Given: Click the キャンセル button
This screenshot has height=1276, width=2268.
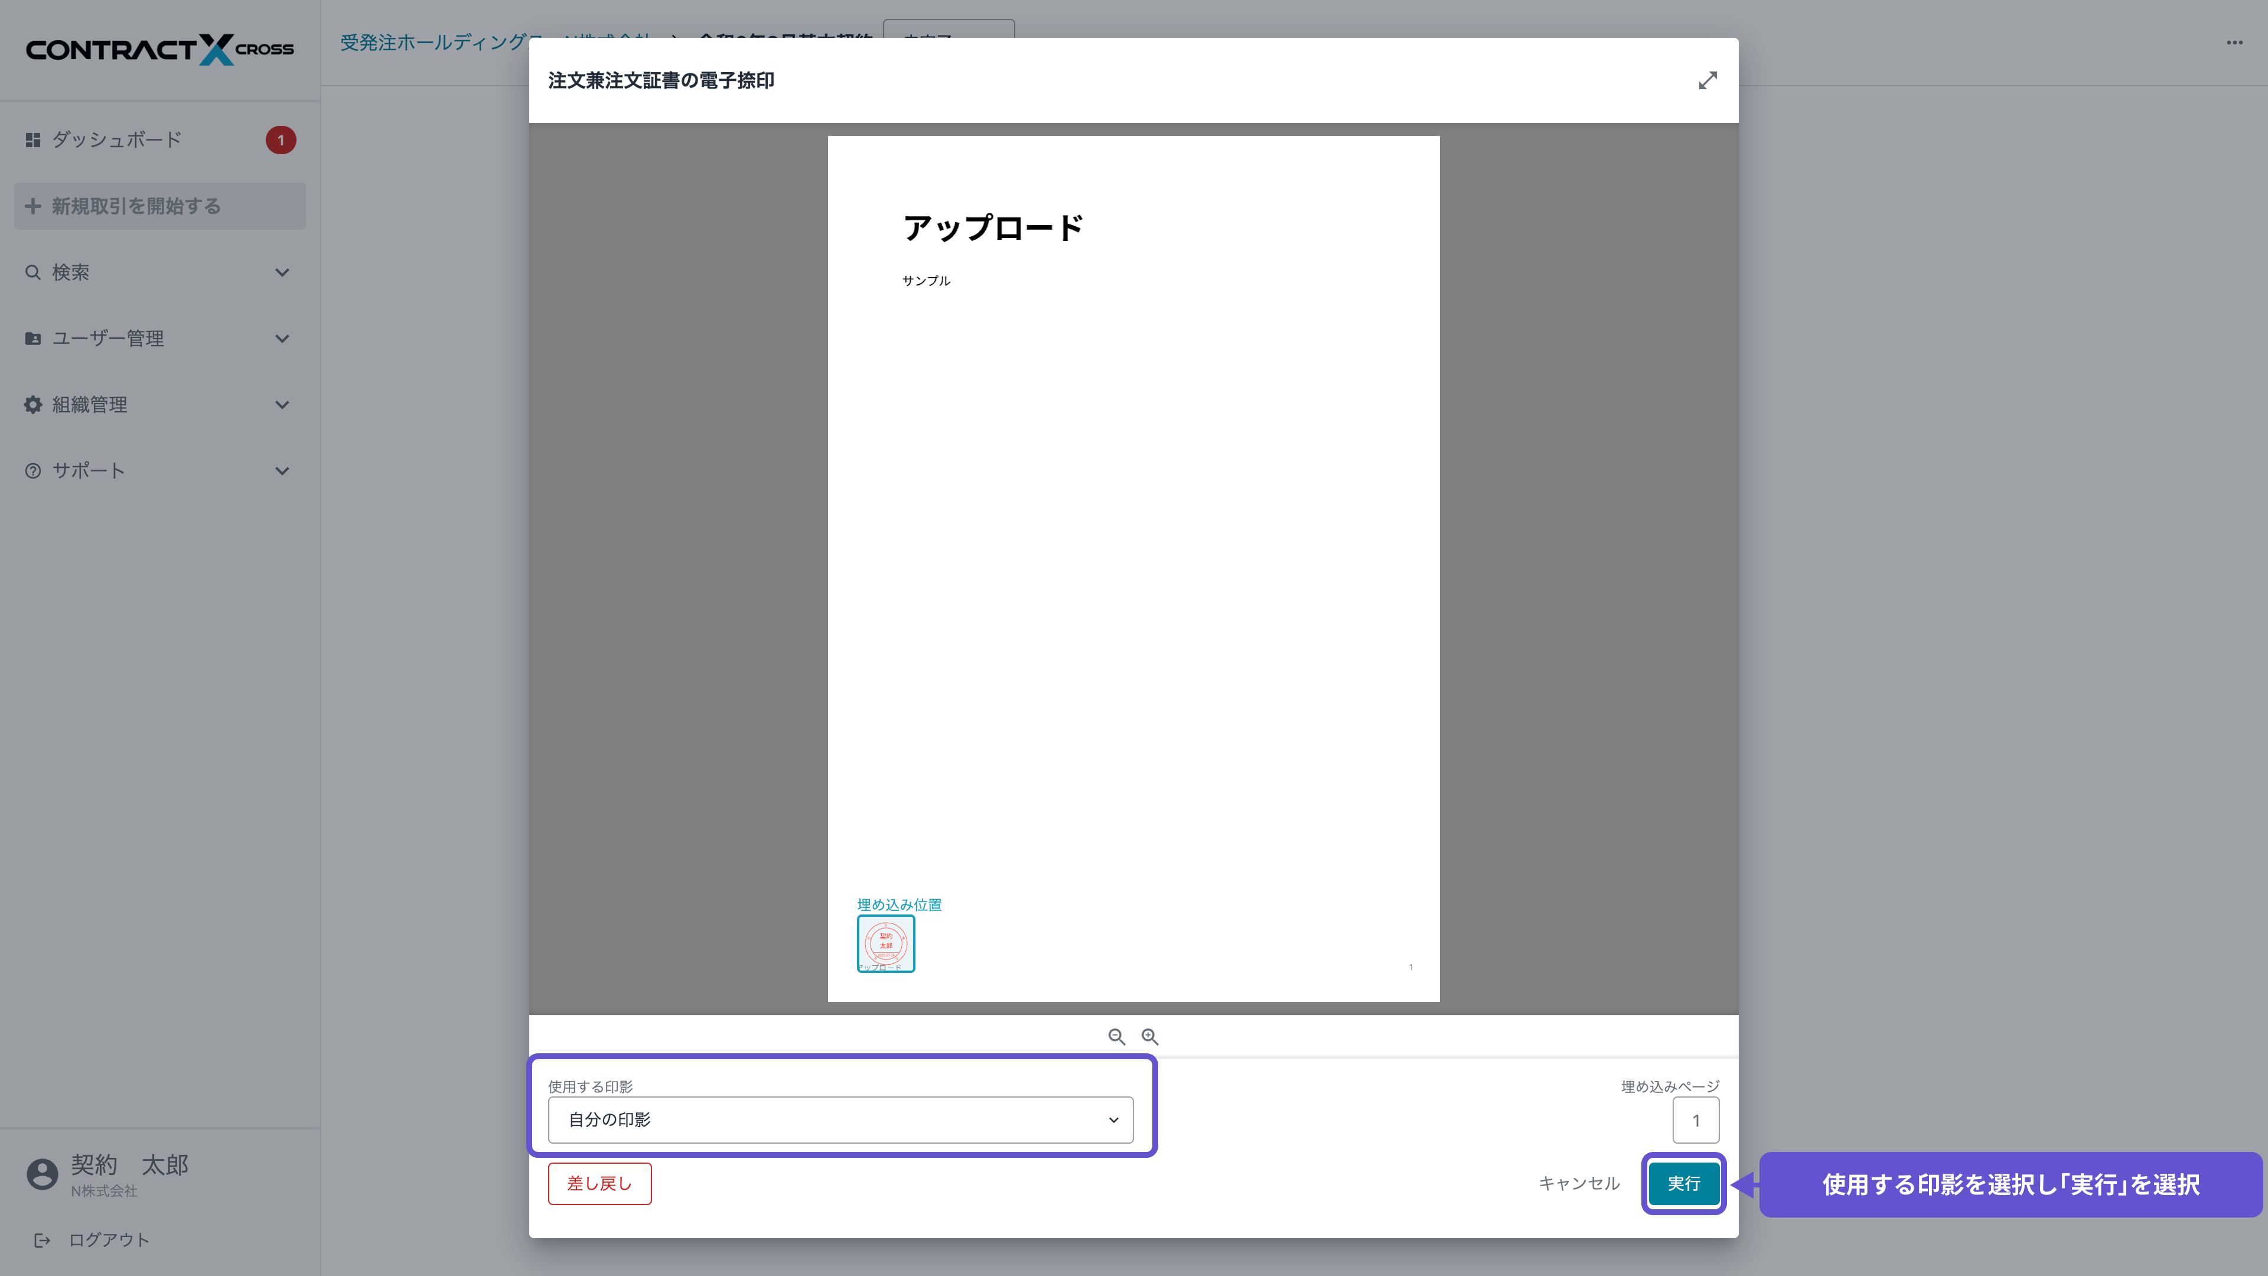Looking at the screenshot, I should click(1579, 1183).
